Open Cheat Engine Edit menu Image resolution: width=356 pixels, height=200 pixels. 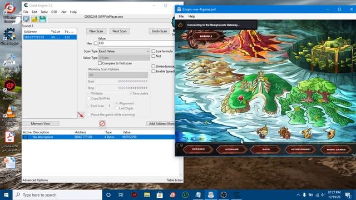pos(34,12)
